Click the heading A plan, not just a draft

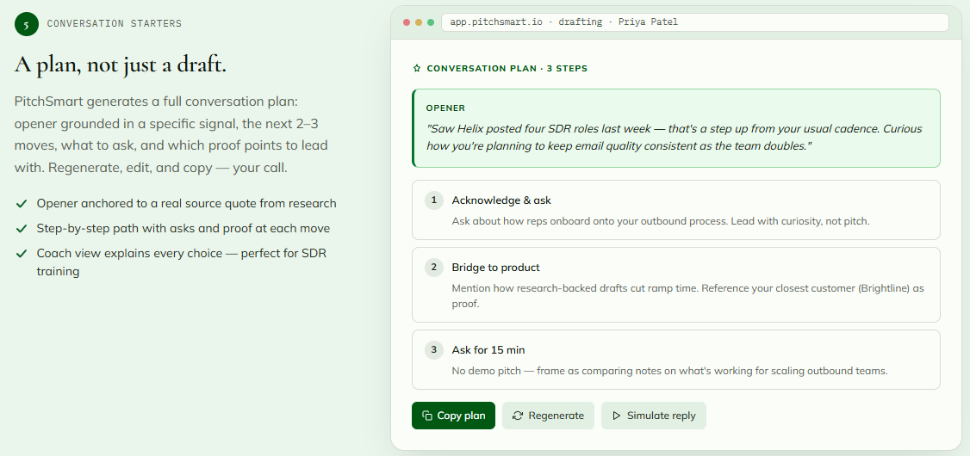[x=120, y=65]
